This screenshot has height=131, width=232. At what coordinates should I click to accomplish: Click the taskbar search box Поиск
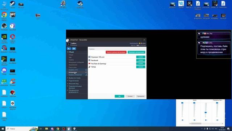tap(22, 129)
